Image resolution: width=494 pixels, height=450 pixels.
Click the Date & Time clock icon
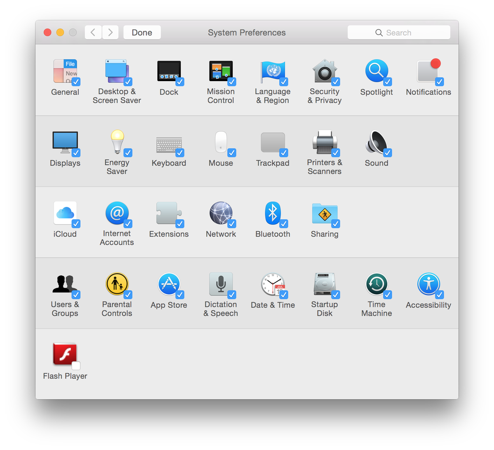[273, 284]
